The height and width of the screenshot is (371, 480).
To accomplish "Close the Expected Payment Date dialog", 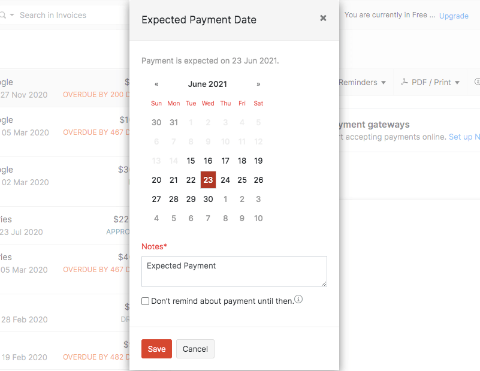I will [x=323, y=19].
